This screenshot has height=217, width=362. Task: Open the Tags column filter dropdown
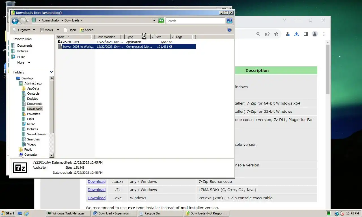[x=194, y=37]
